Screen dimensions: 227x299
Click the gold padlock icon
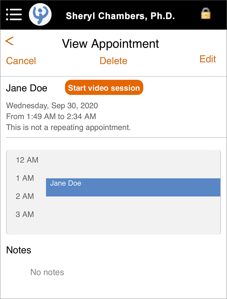206,13
